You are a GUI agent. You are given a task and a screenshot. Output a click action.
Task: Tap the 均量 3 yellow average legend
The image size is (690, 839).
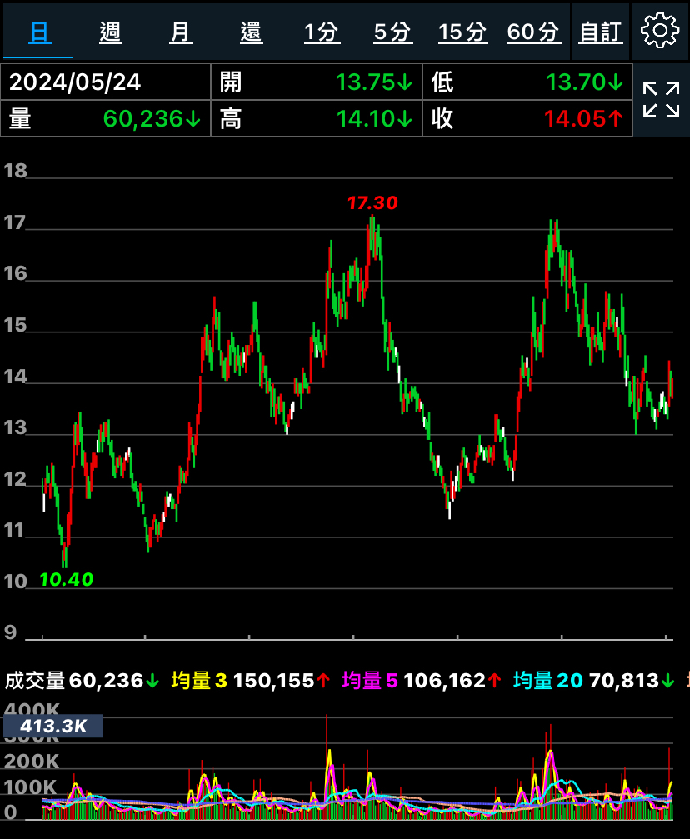tap(250, 681)
